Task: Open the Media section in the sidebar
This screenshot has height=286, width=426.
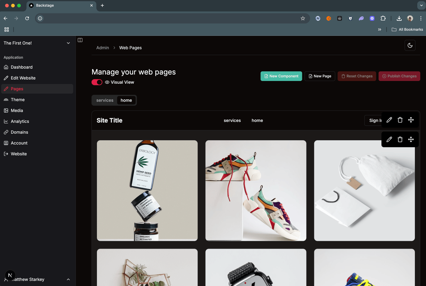Action: click(x=17, y=110)
